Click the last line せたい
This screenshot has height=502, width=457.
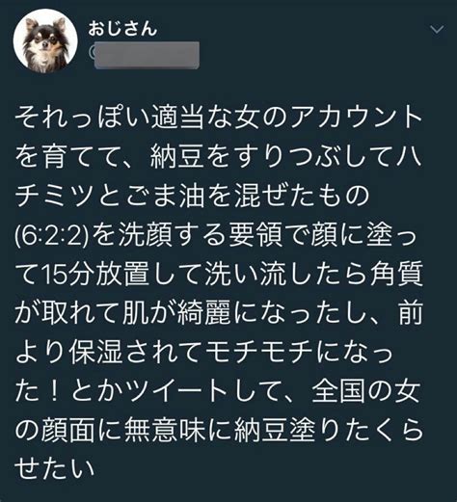54,468
